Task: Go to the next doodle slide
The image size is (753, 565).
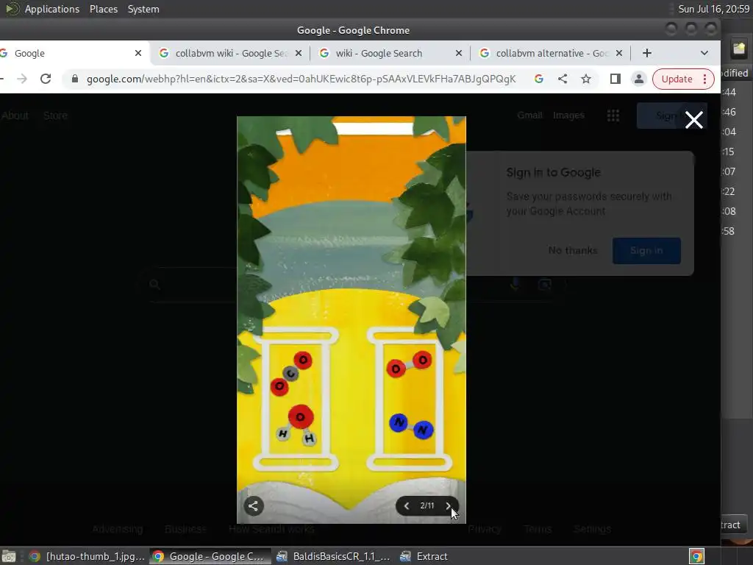Action: pyautogui.click(x=448, y=505)
